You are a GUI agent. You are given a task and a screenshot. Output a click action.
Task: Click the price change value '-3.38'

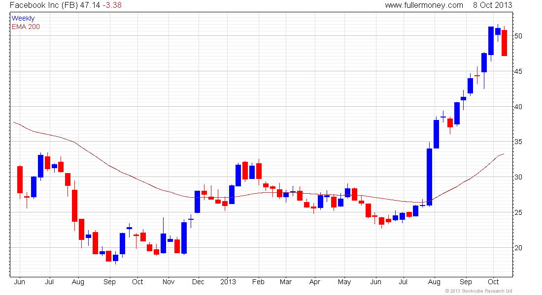112,5
